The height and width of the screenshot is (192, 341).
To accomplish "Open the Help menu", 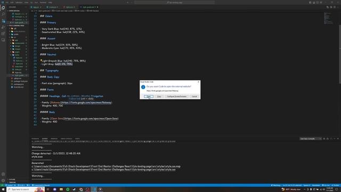I will 50,2.
